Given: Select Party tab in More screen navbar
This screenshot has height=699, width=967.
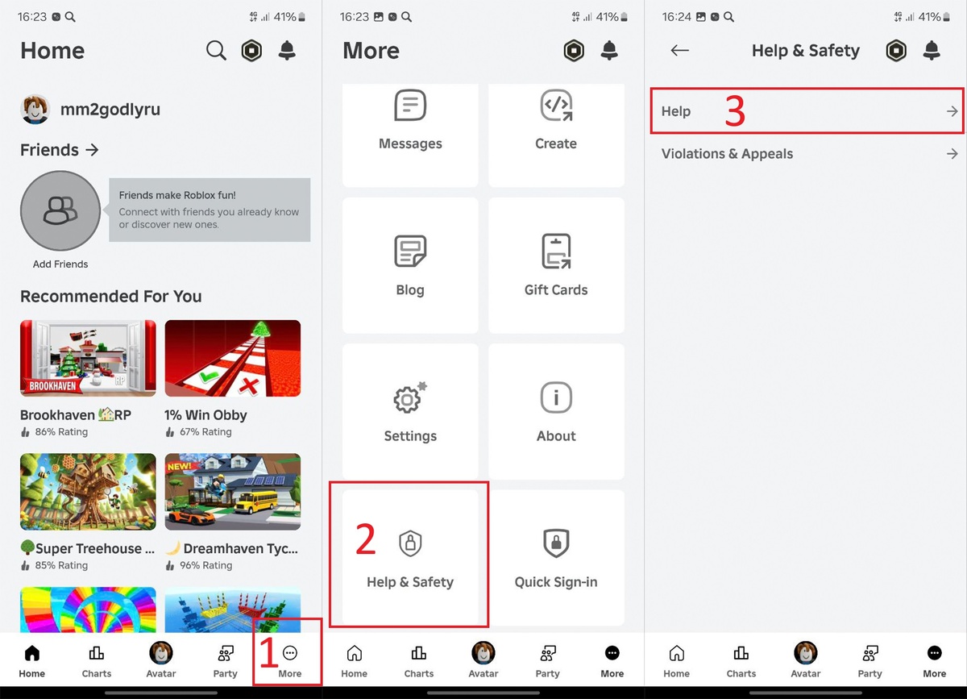Looking at the screenshot, I should (x=548, y=660).
